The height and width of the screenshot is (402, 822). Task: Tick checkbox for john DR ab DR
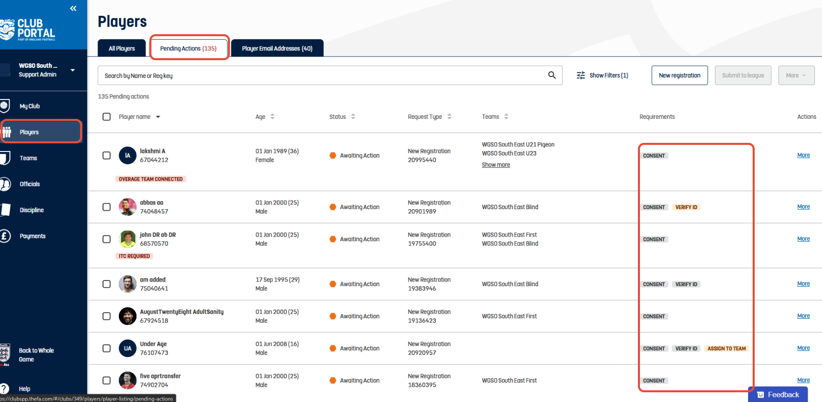click(107, 239)
